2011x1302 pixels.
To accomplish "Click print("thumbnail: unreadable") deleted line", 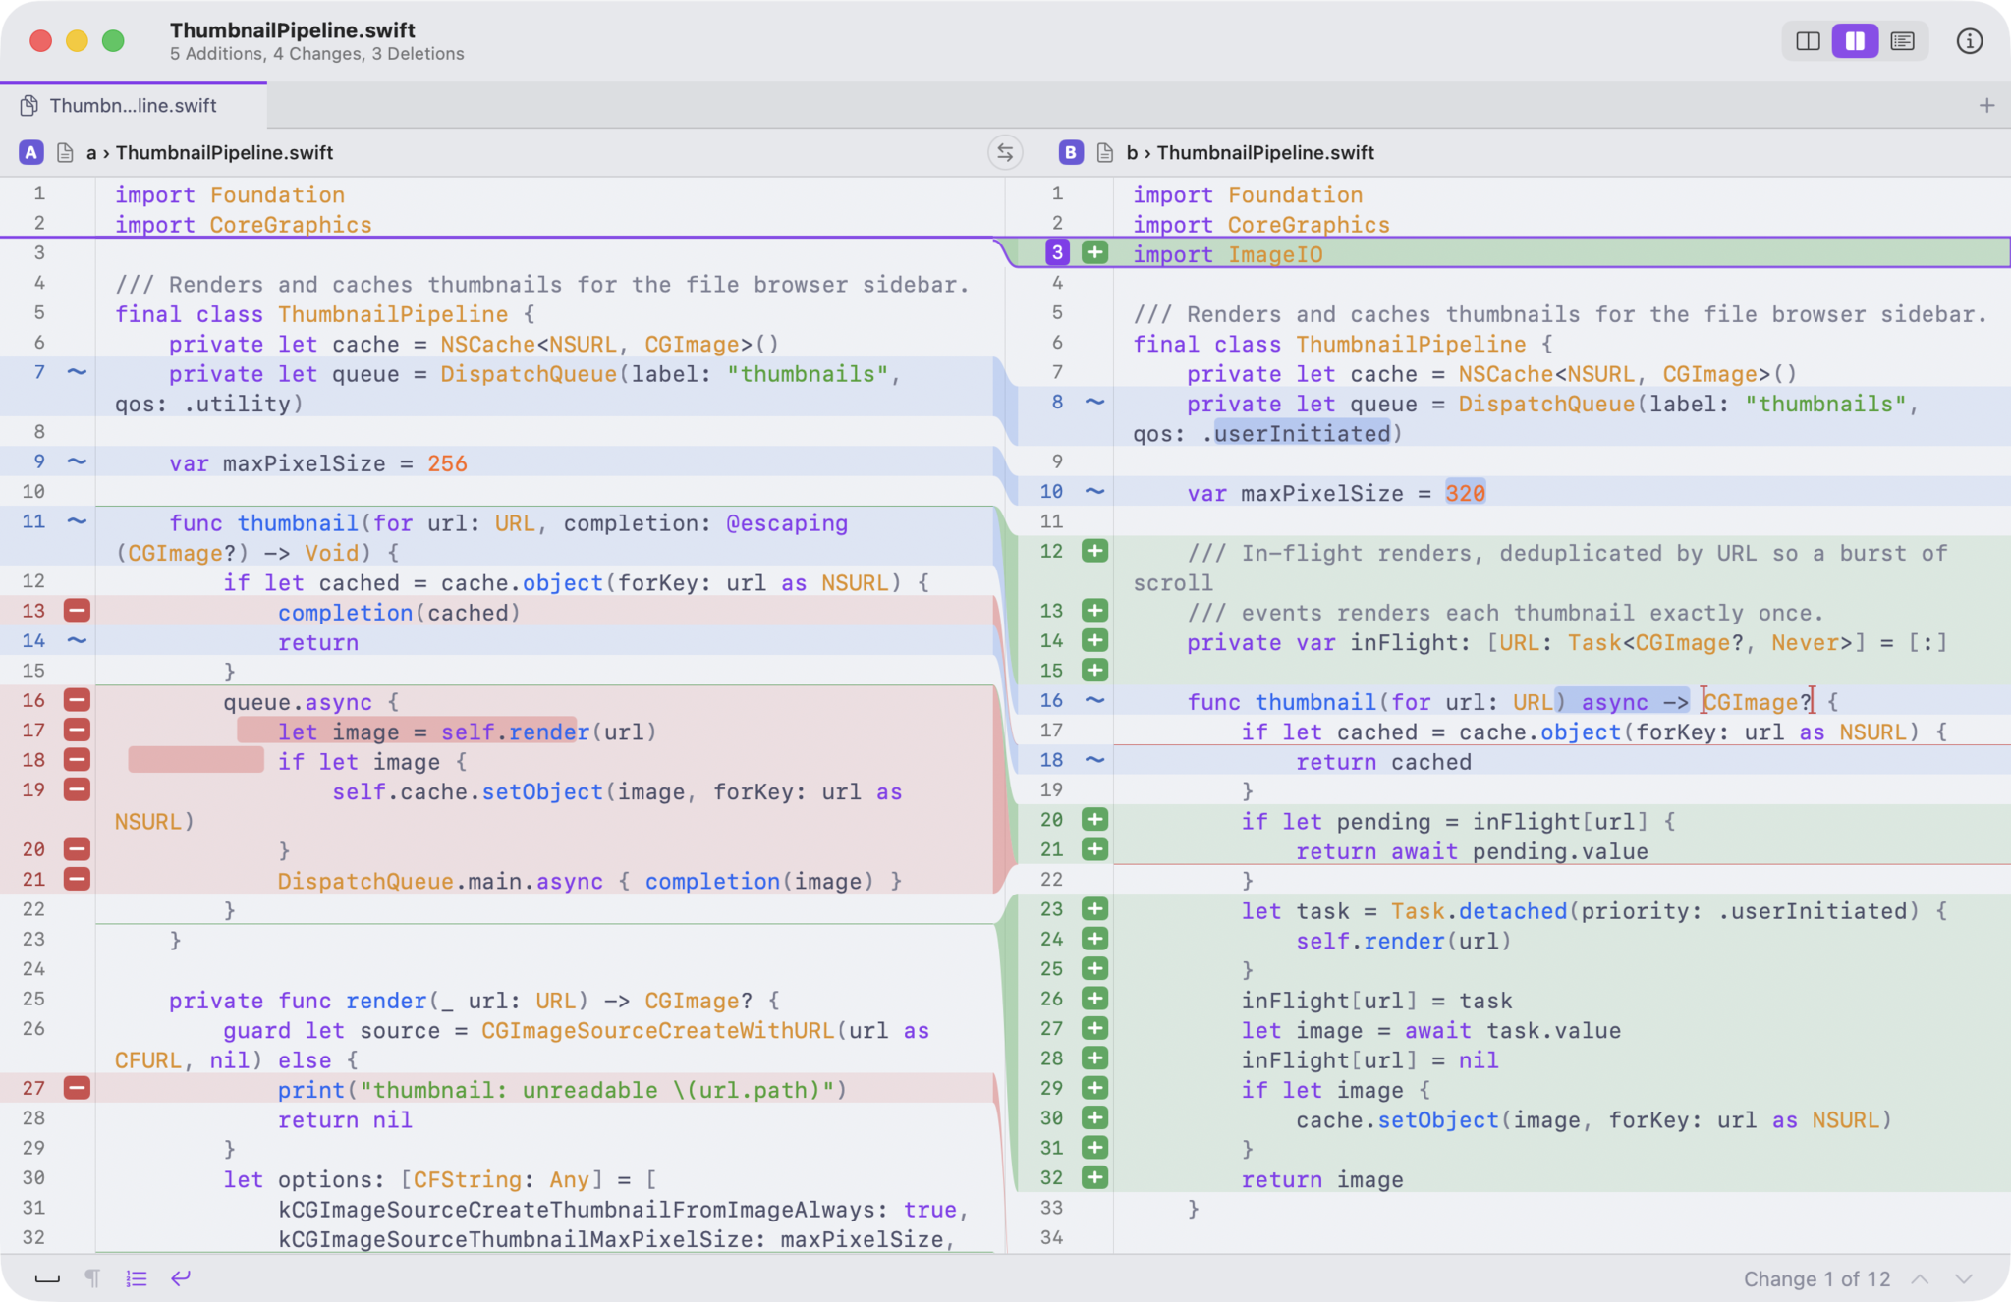I will (x=562, y=1090).
